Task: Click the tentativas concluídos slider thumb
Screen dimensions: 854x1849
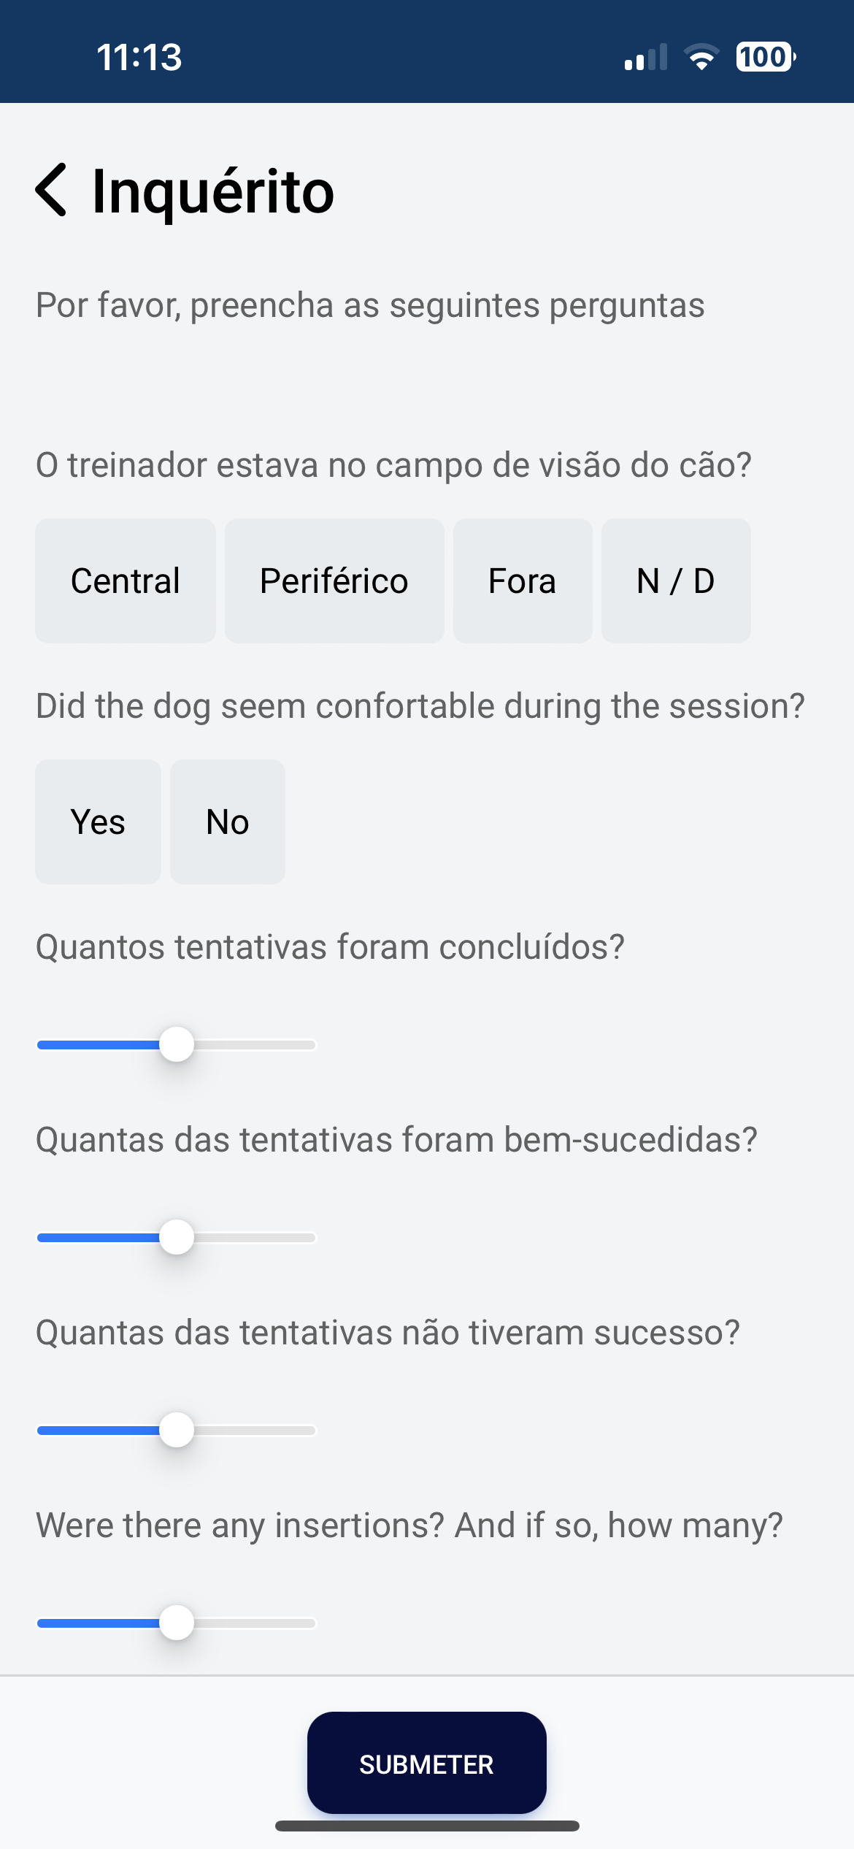Action: [x=177, y=1044]
